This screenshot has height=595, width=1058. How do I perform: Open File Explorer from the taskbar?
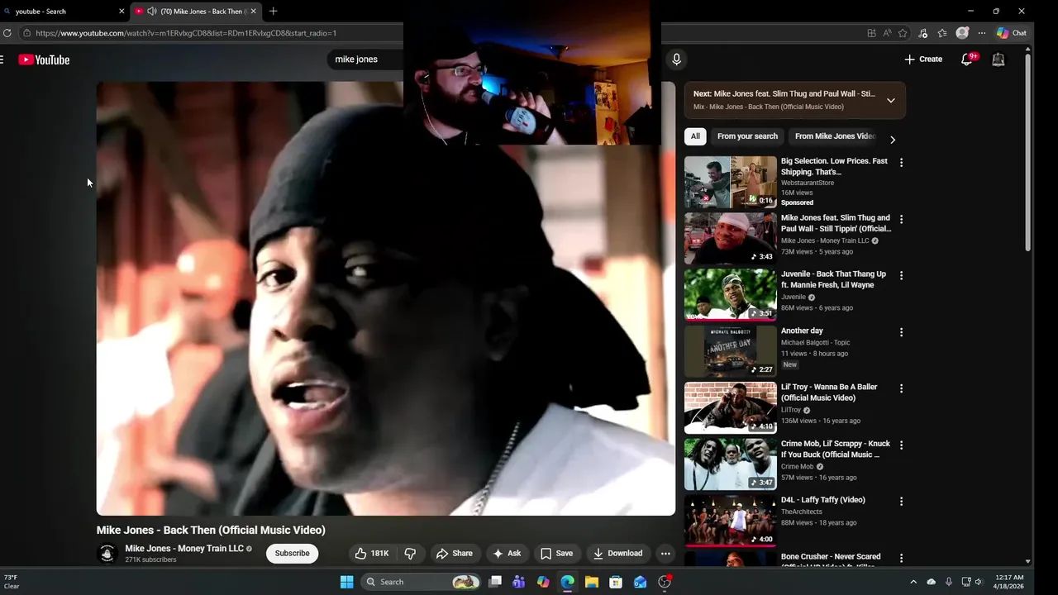point(592,582)
